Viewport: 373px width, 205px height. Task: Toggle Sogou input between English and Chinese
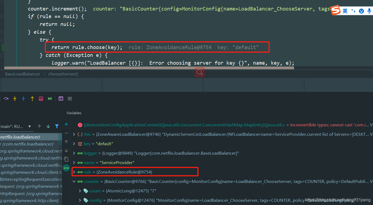click(345, 11)
